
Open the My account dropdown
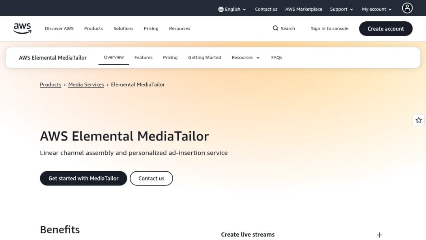pyautogui.click(x=377, y=9)
